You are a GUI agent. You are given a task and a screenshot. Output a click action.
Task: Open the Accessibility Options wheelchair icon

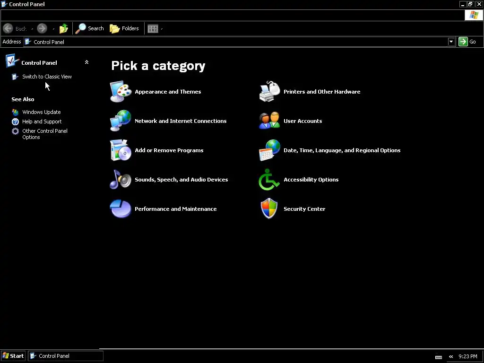[269, 179]
